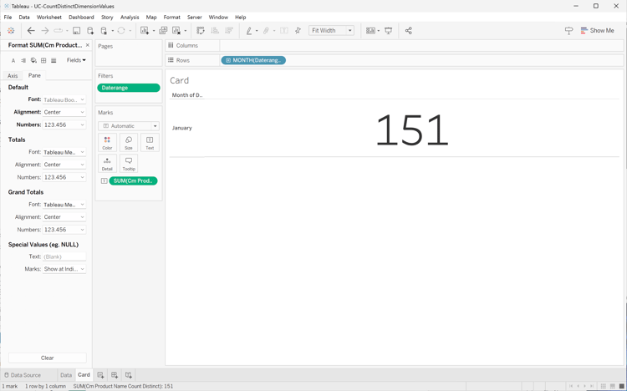Click the share icon in toolbar
This screenshot has height=391, width=627.
409,31
